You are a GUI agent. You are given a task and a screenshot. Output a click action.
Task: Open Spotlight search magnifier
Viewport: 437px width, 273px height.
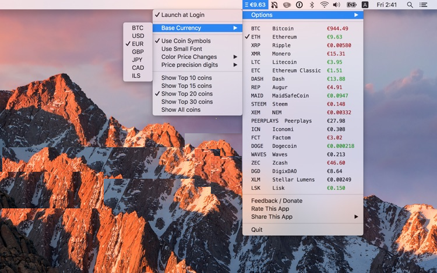pos(410,5)
